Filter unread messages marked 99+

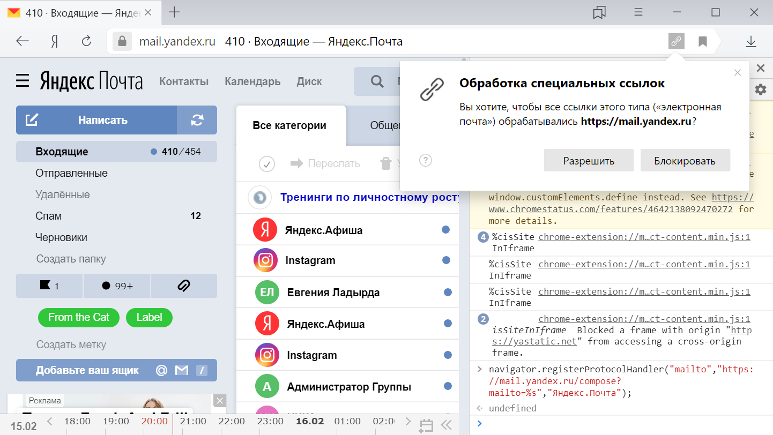(x=117, y=286)
